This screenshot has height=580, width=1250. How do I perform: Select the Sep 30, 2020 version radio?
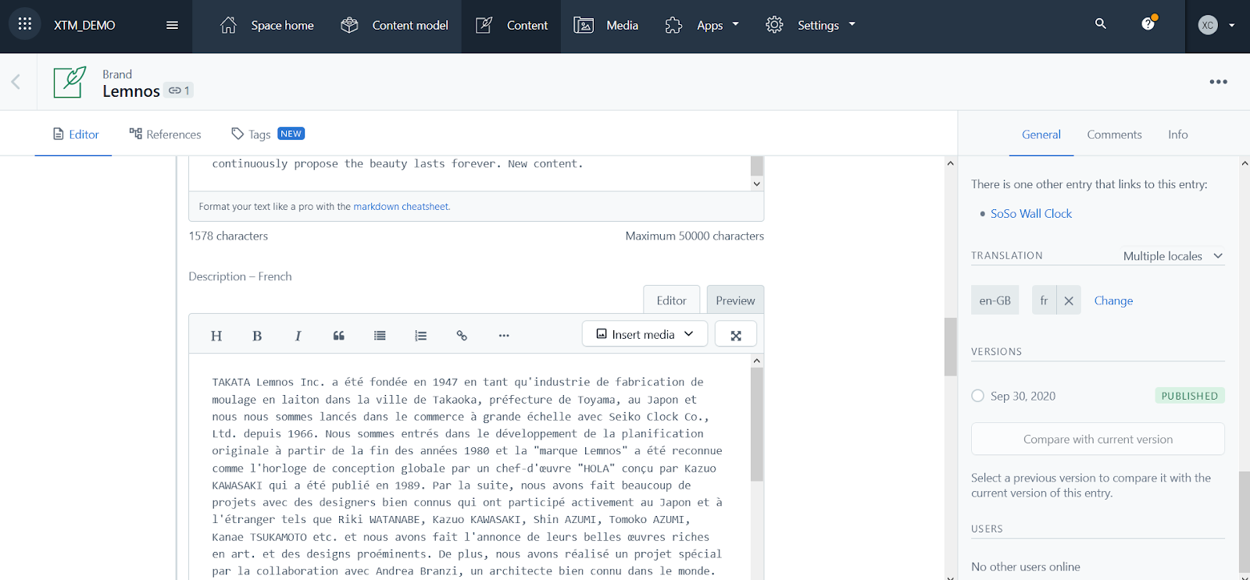[x=977, y=396]
